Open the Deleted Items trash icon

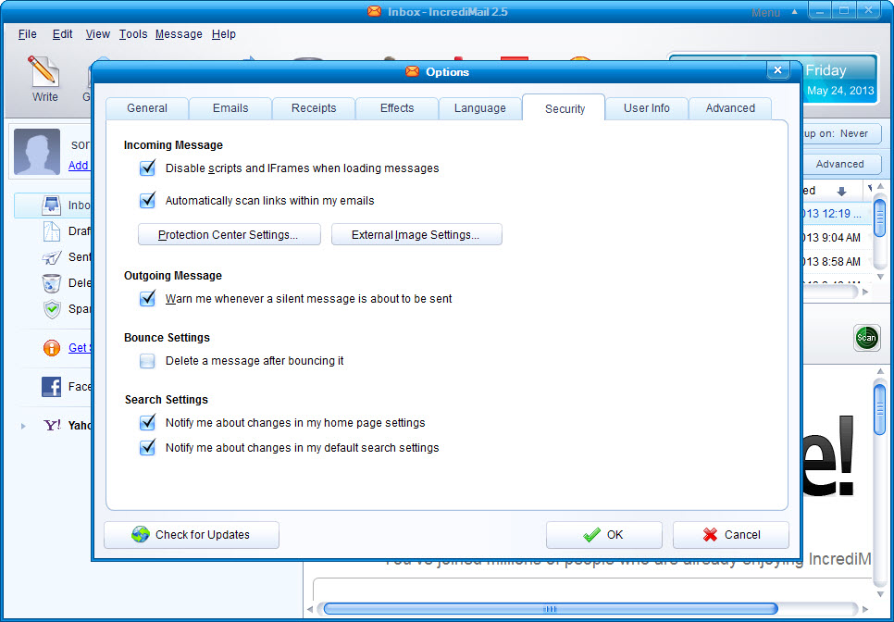[52, 283]
